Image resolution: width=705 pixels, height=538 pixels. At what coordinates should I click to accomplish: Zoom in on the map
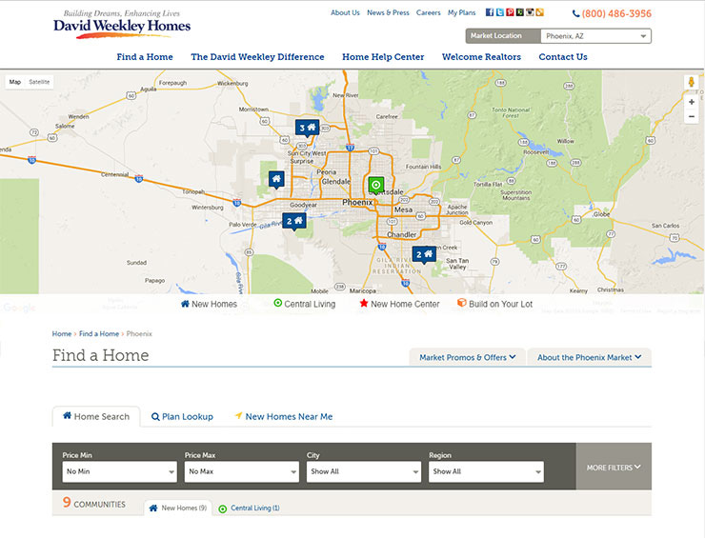pos(691,102)
